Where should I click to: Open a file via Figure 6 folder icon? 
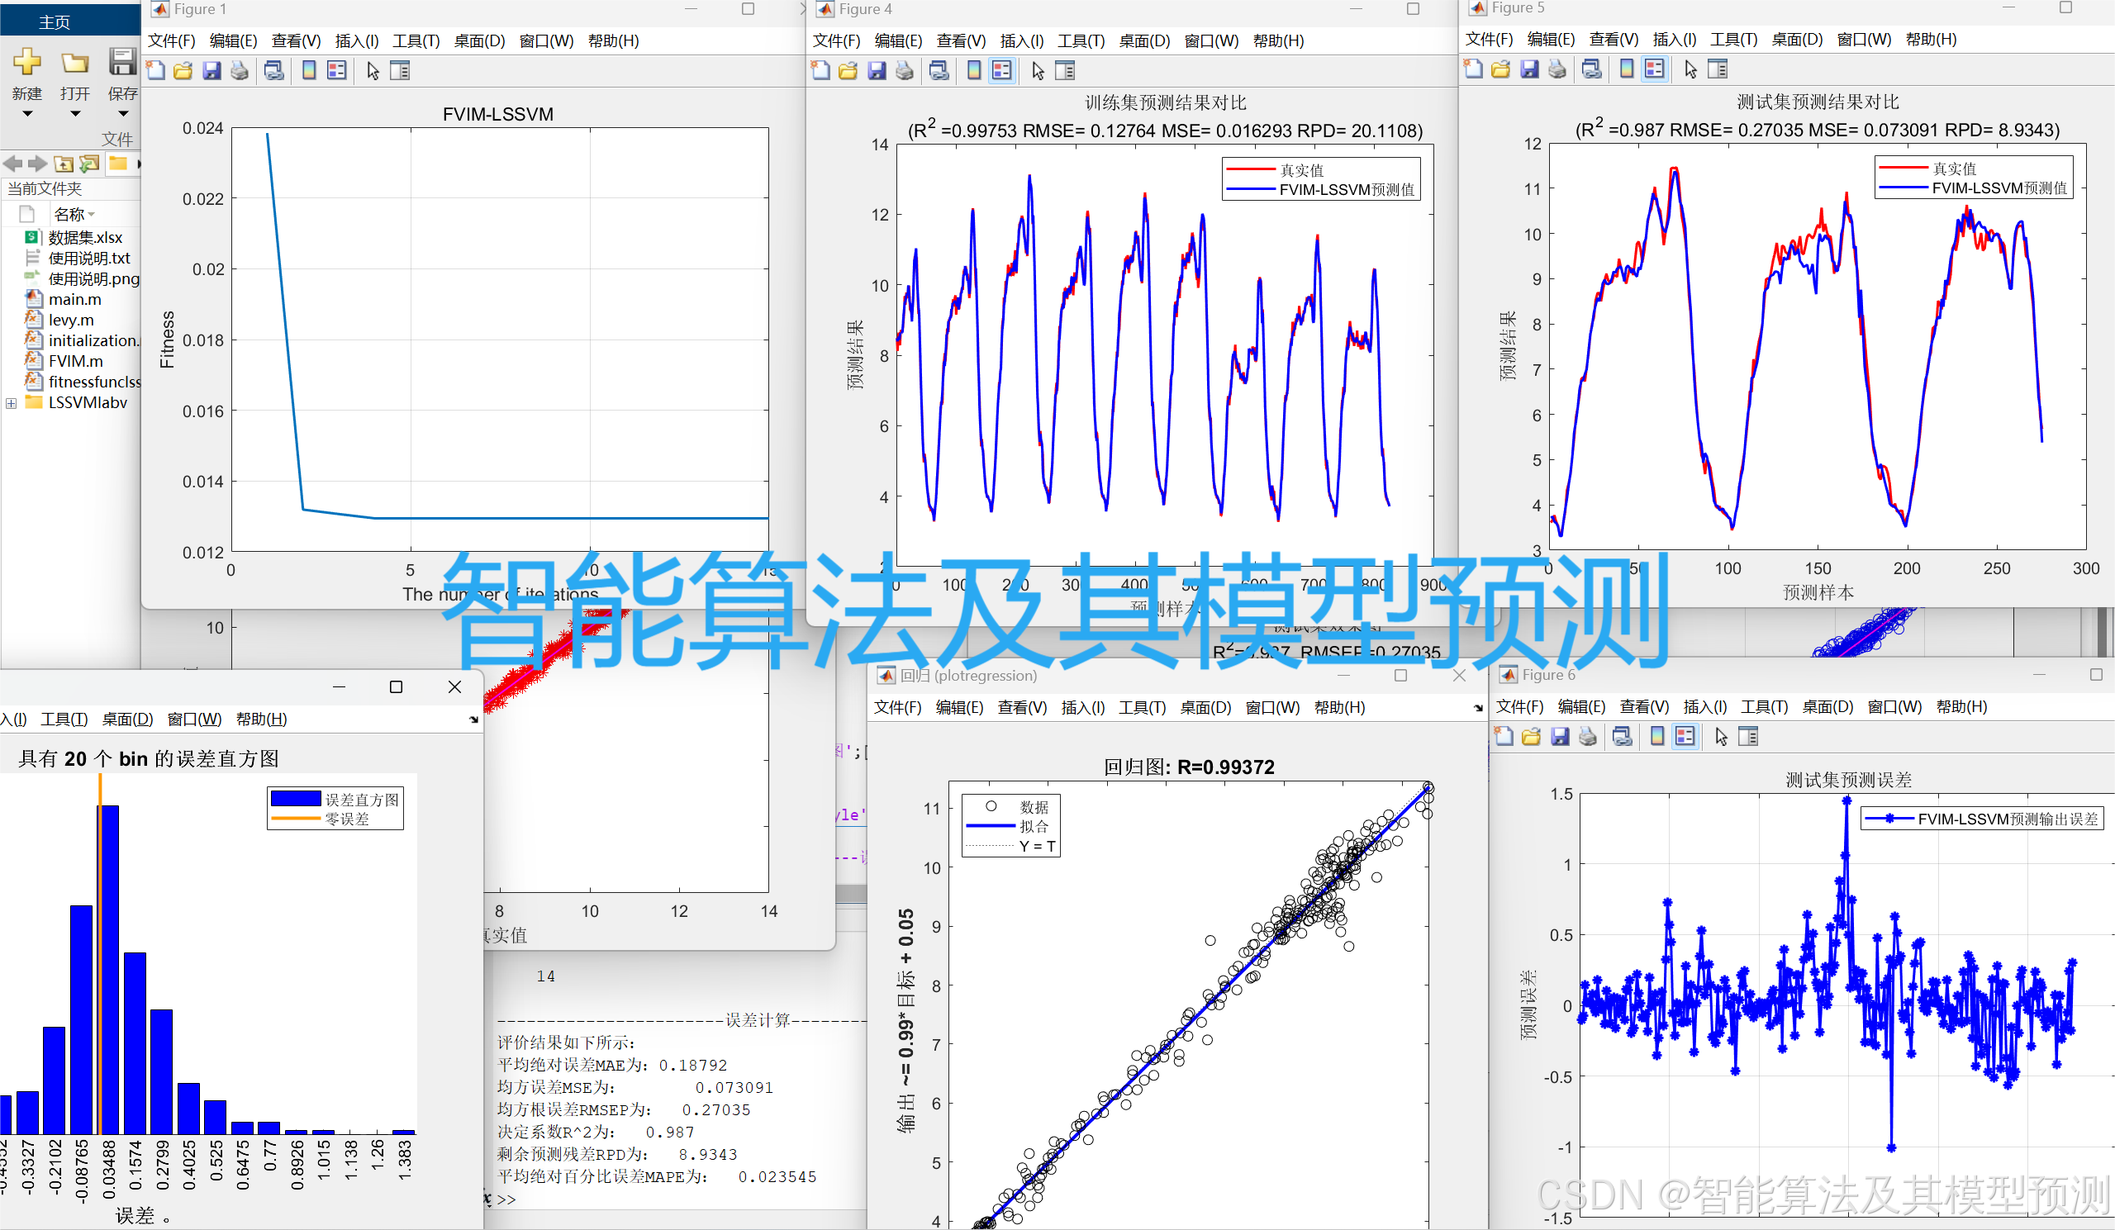[x=1531, y=736]
